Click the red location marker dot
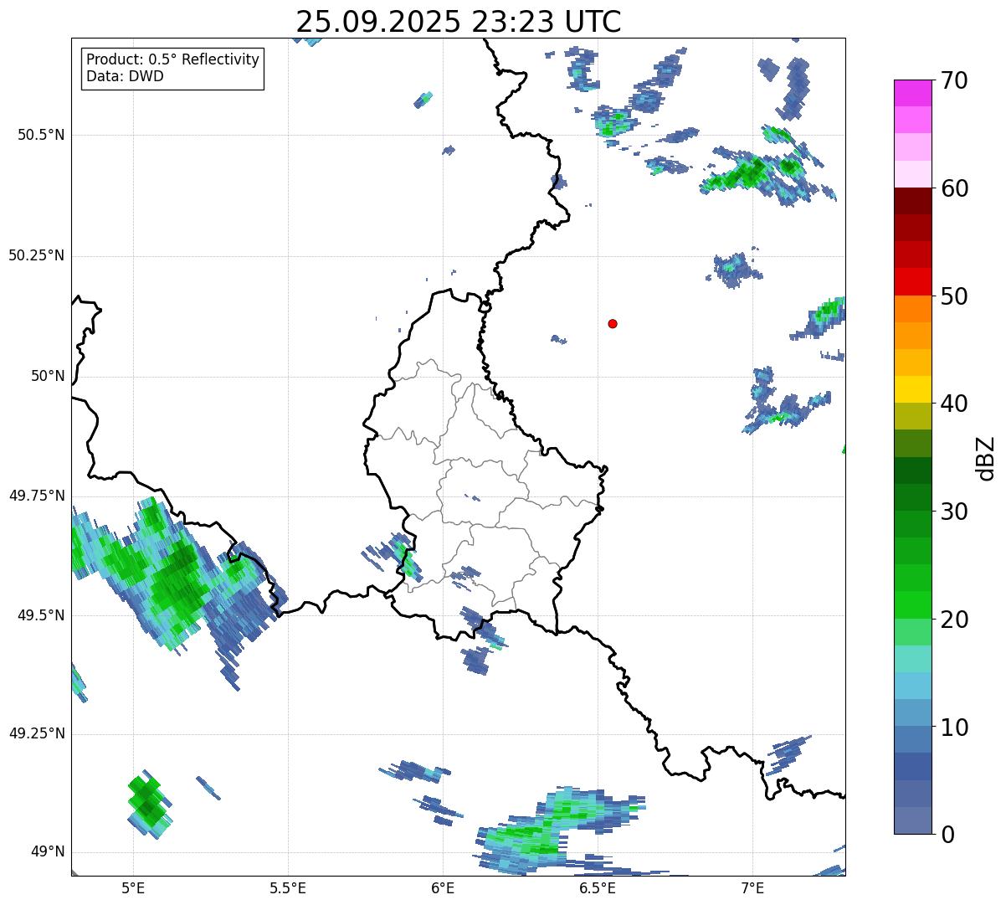Screen dimensions: 1006x905 (x=613, y=323)
